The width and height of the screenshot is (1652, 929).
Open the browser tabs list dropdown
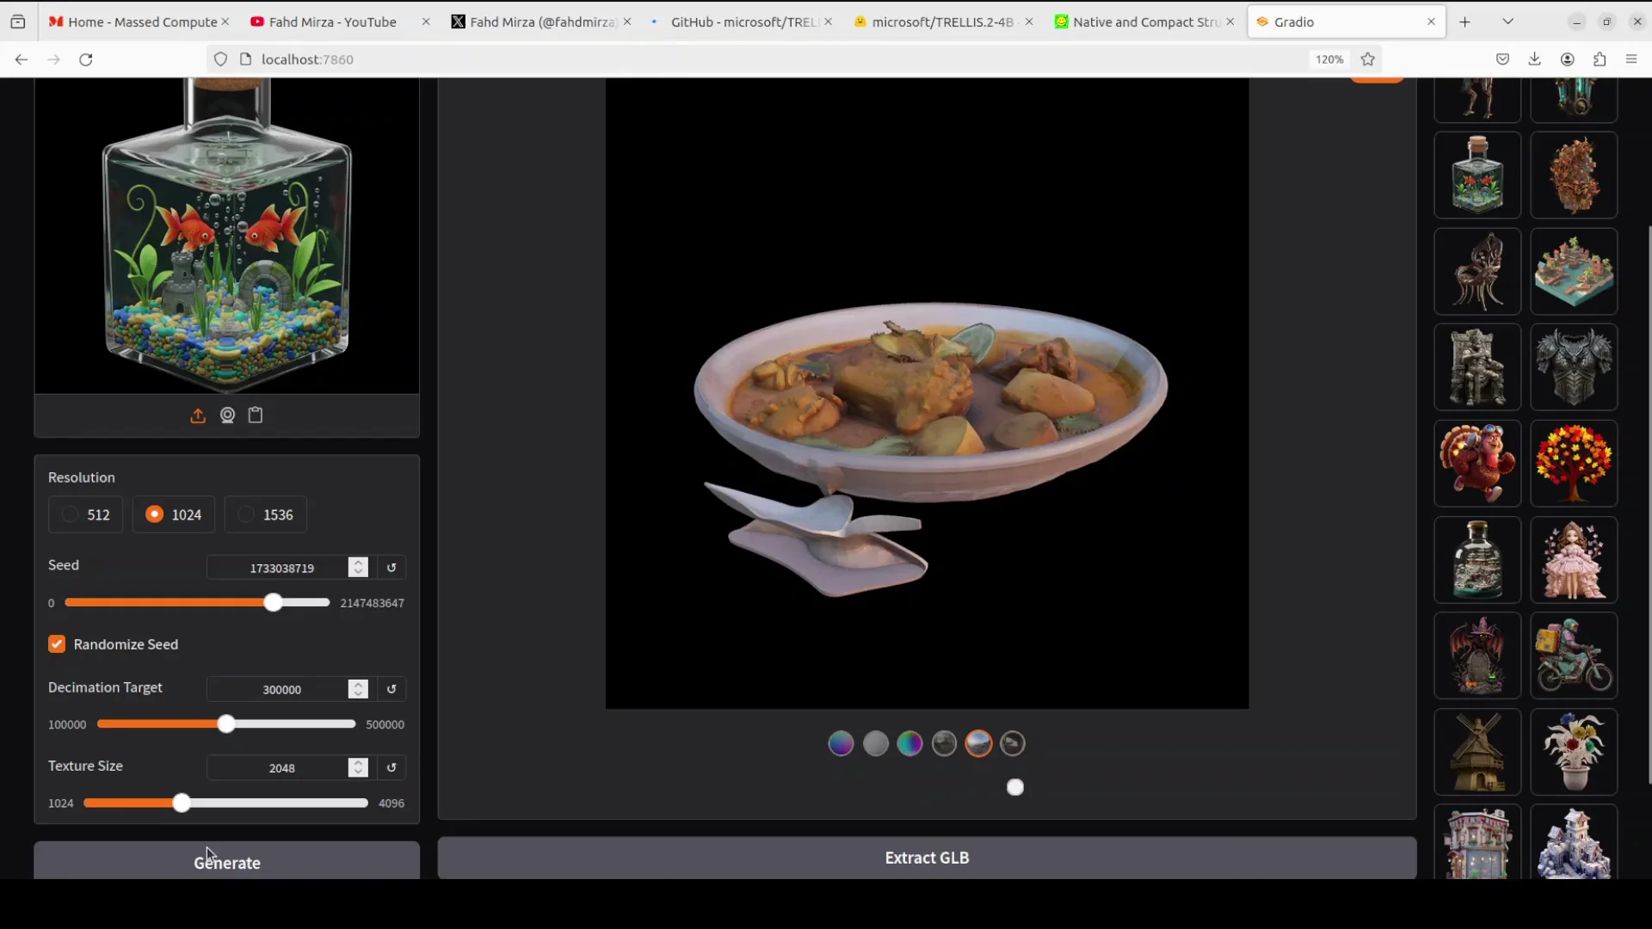click(1507, 22)
